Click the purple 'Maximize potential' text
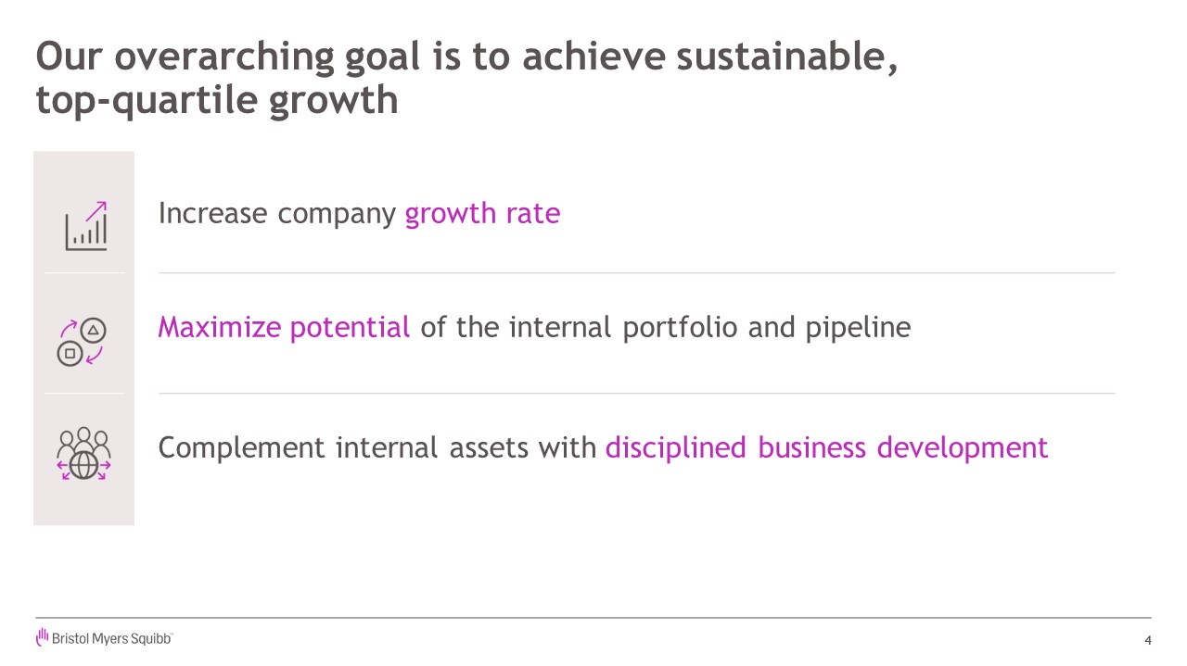 284,327
